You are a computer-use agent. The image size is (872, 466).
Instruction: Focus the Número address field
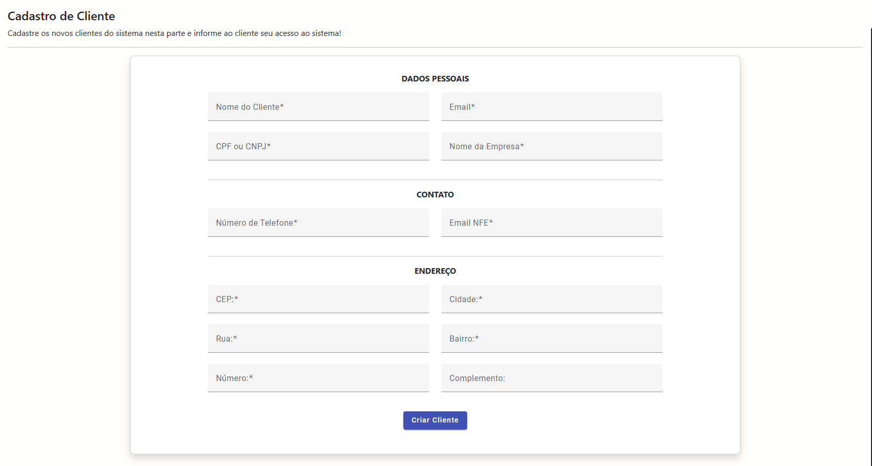pyautogui.click(x=318, y=378)
